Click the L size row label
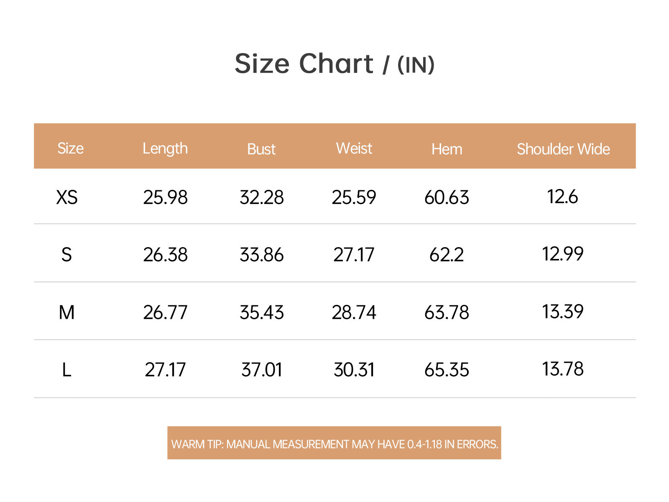This screenshot has width=669, height=502. click(x=66, y=370)
